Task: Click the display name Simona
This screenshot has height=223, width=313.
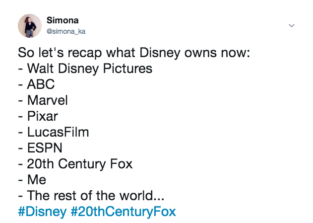Action: [x=63, y=20]
